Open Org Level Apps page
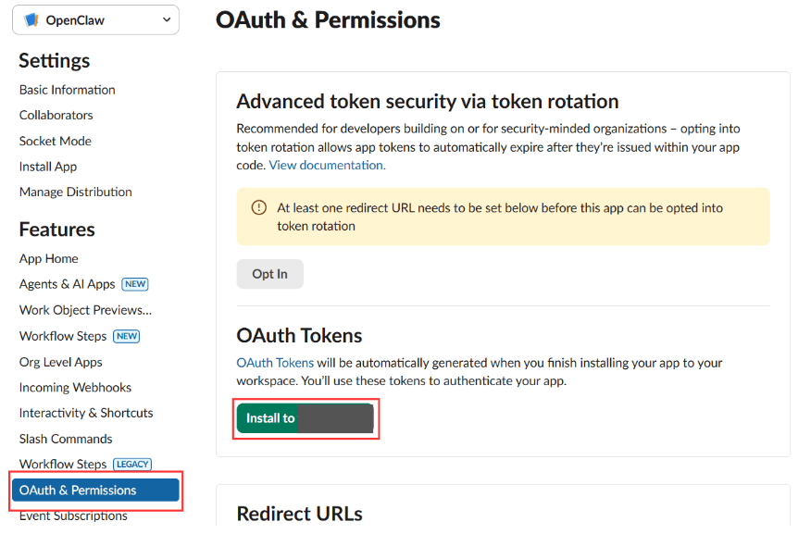Screen dimensions: 811x534 [x=61, y=362]
